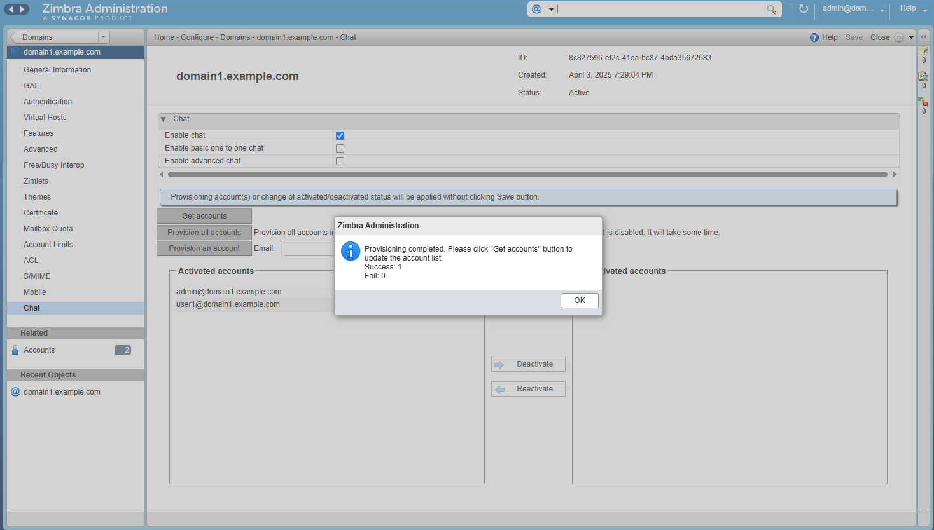Viewport: 934px width, 530px height.
Task: Open the GAL section
Action: (31, 86)
